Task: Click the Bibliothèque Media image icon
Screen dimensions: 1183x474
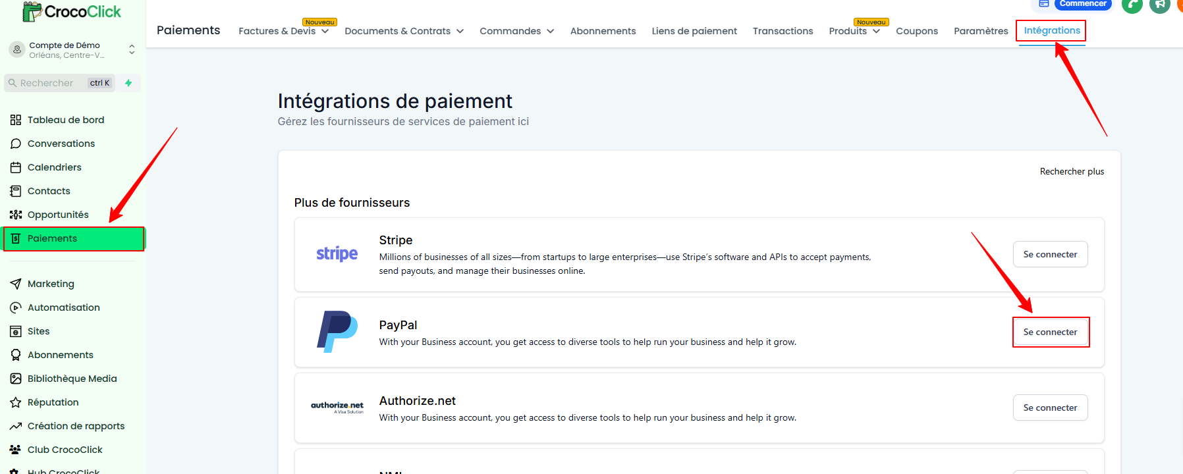Action: pyautogui.click(x=16, y=379)
